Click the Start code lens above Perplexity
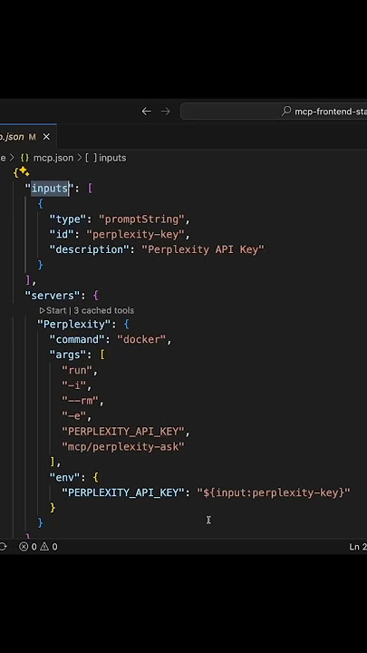Viewport: 367px width, 653px height. [x=53, y=310]
